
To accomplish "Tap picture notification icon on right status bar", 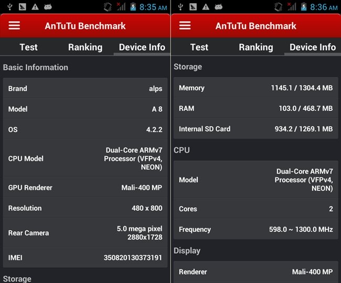I will 192,7.
